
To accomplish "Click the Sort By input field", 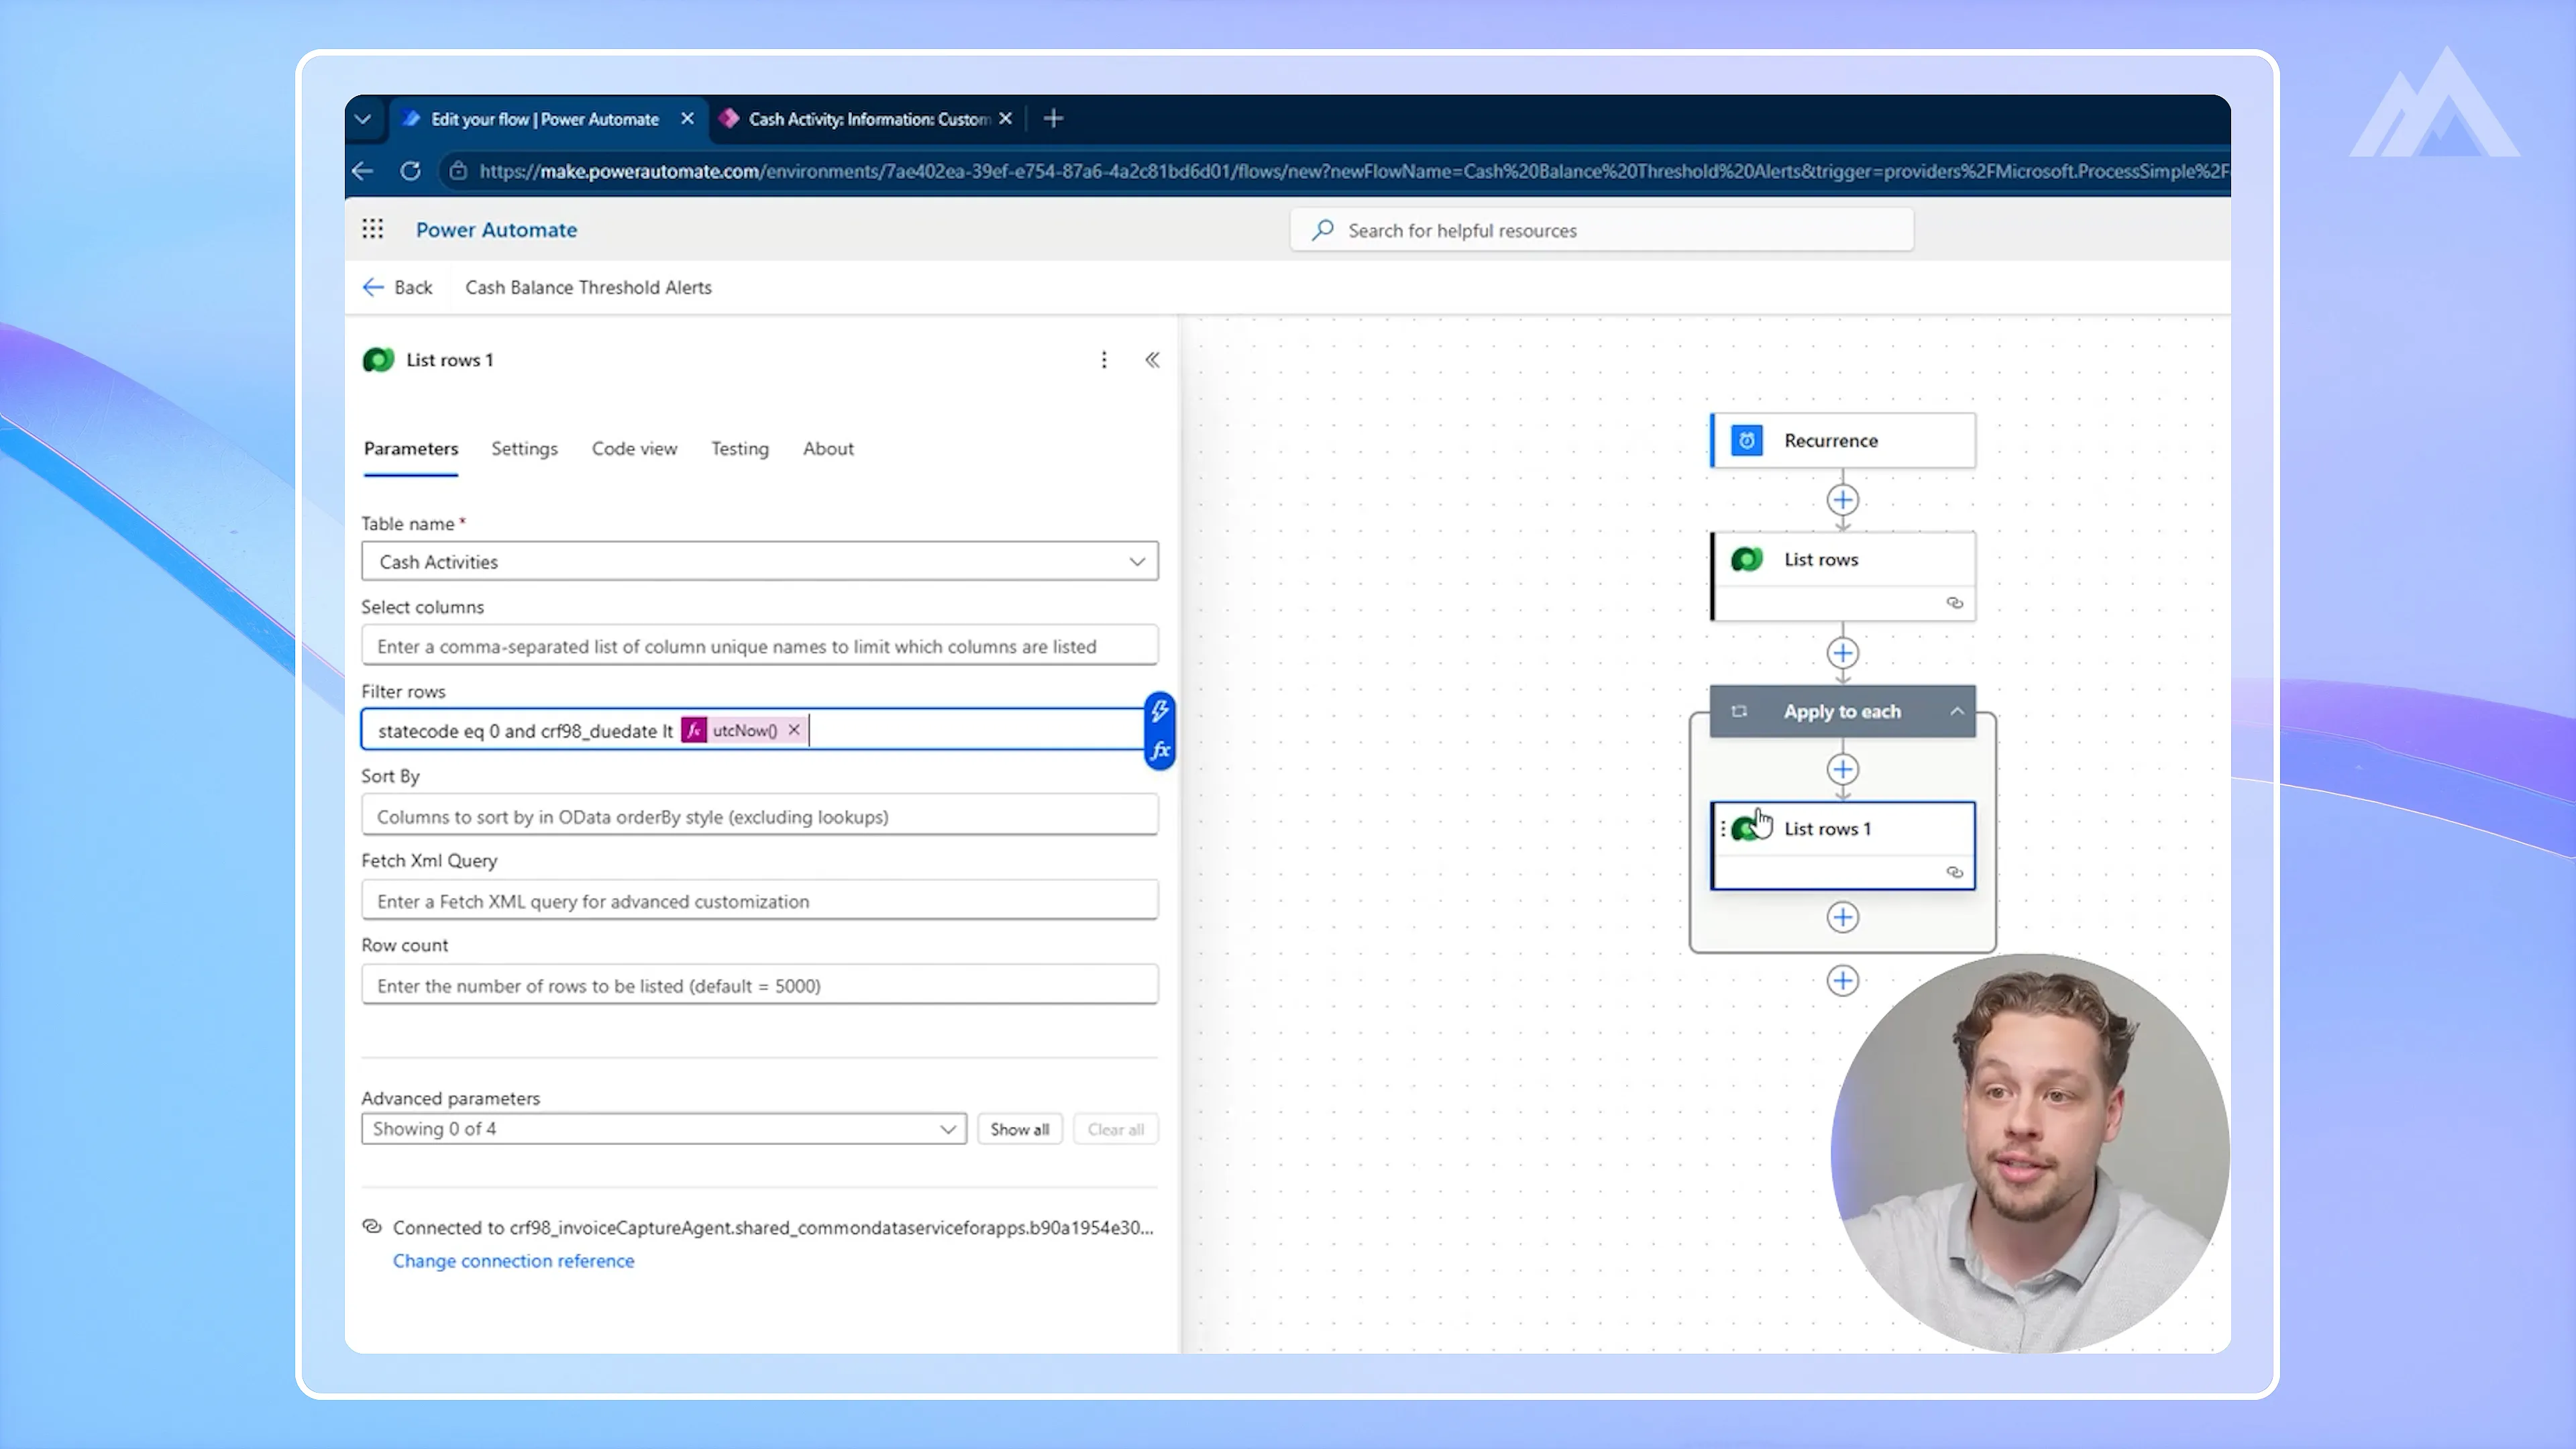I will 760,816.
